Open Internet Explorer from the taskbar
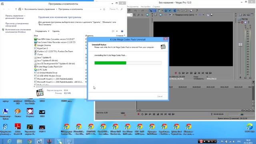Image resolution: width=256 pixels, height=144 pixels. pyautogui.click(x=9, y=141)
